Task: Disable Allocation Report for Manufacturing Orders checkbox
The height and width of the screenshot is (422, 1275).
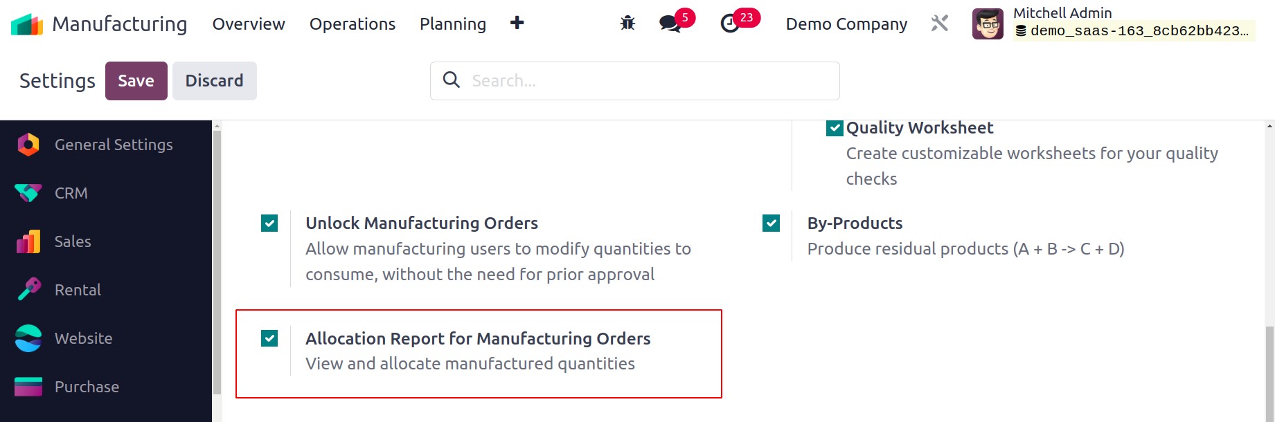Action: [269, 338]
